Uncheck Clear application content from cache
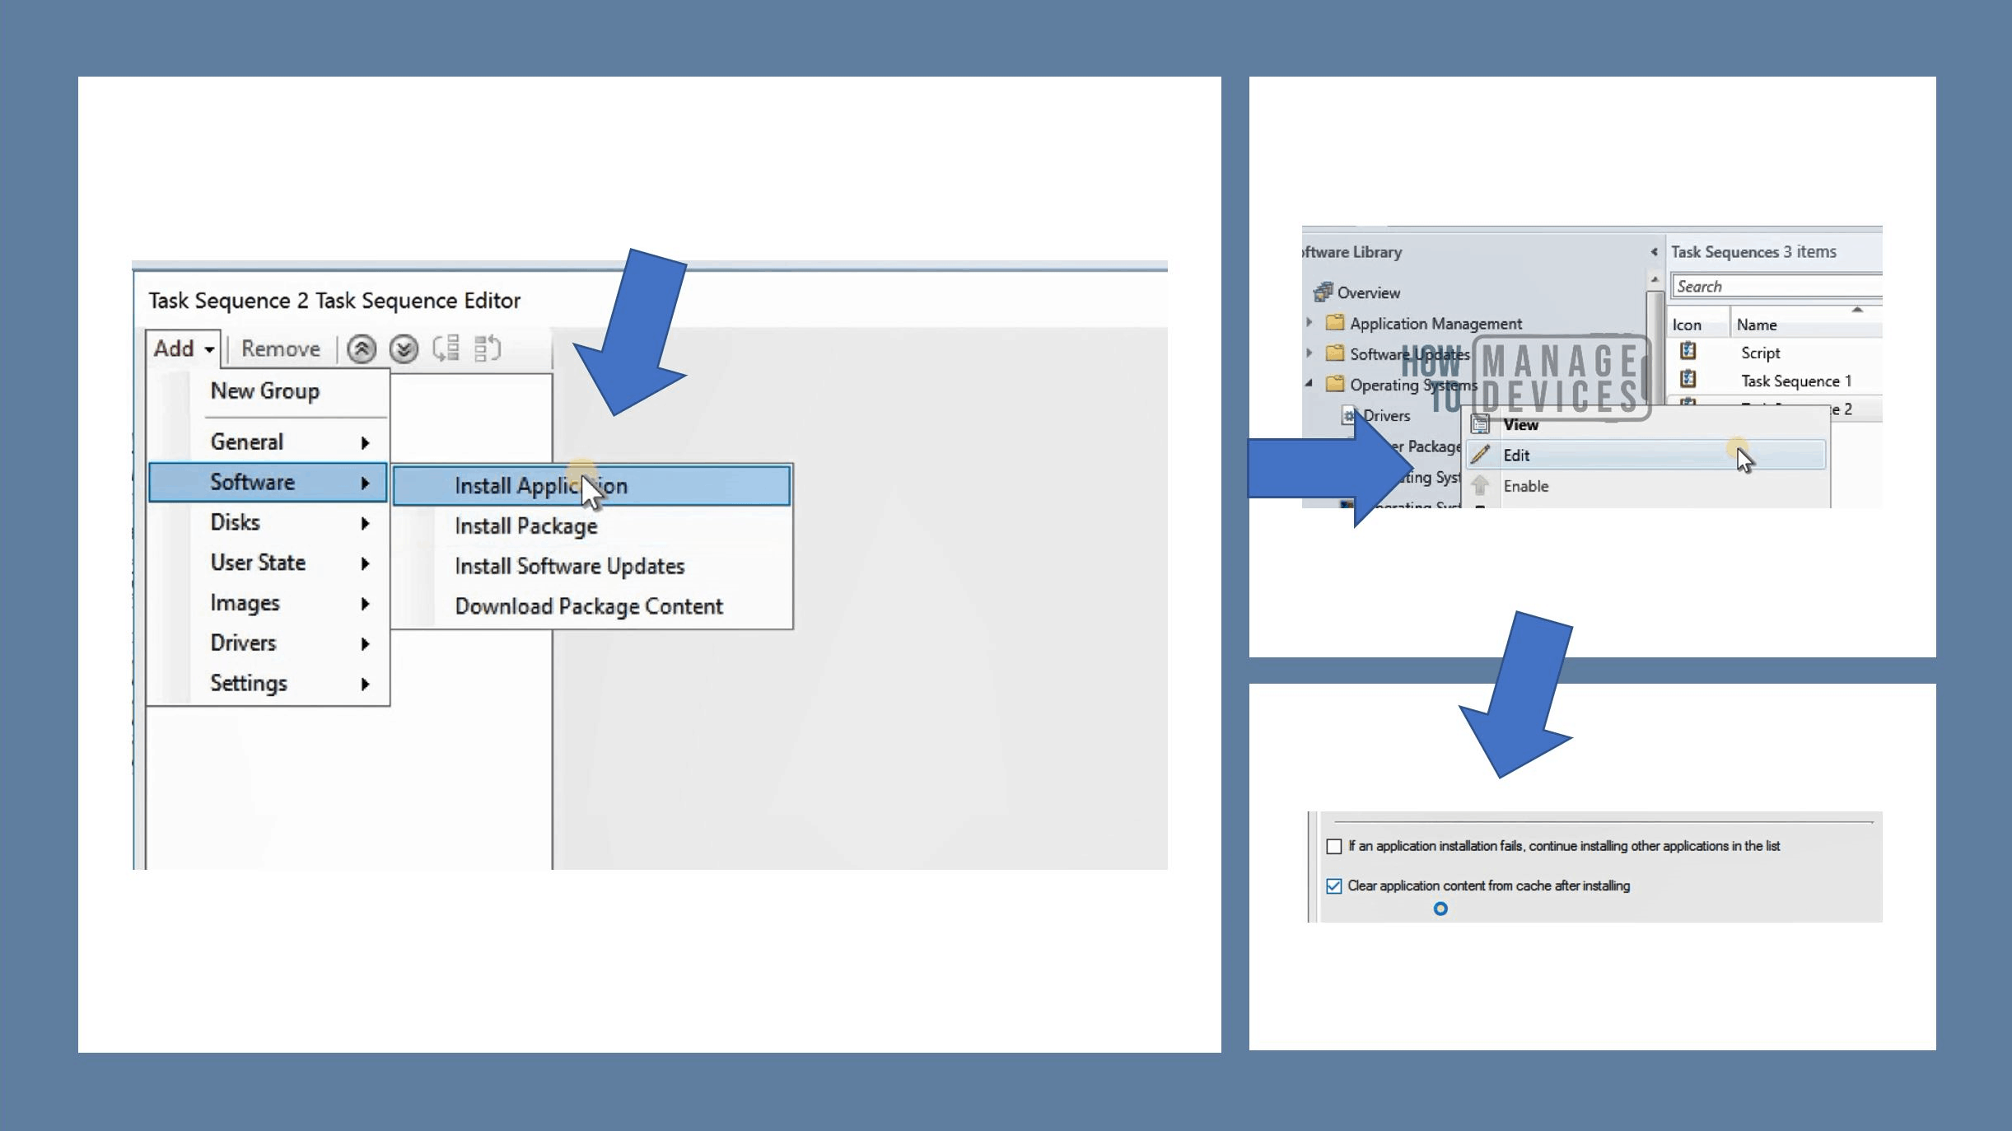Screen dimensions: 2012x1131 click(x=1334, y=886)
